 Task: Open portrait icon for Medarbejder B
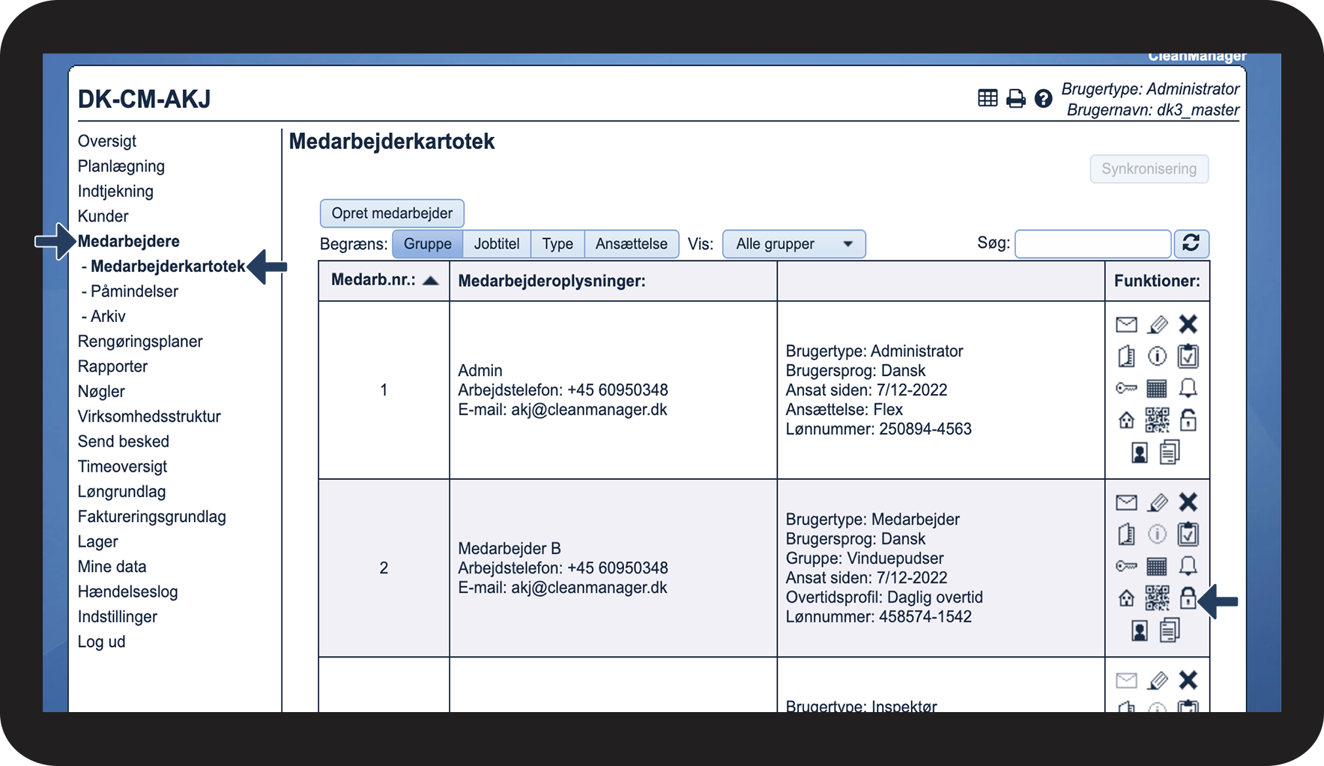click(x=1140, y=630)
